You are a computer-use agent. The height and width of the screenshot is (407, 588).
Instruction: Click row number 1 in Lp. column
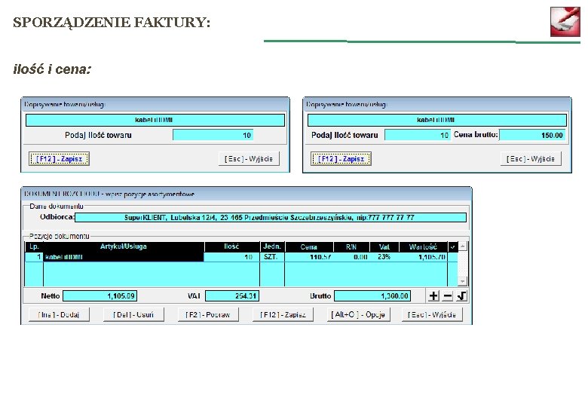34,257
